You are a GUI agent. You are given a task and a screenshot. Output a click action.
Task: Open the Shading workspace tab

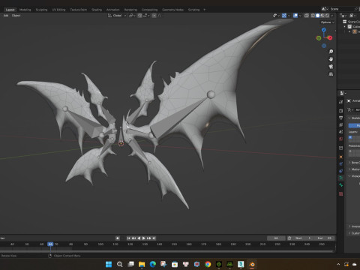[x=97, y=10]
